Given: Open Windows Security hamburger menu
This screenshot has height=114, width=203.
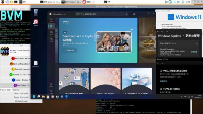Looking at the screenshot, I should (162, 63).
